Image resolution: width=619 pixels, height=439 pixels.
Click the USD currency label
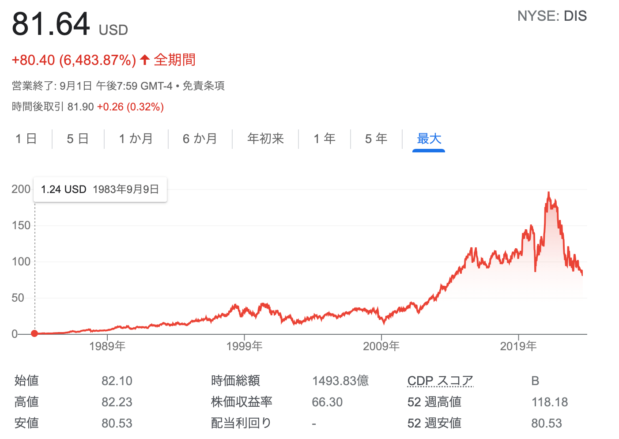click(113, 30)
